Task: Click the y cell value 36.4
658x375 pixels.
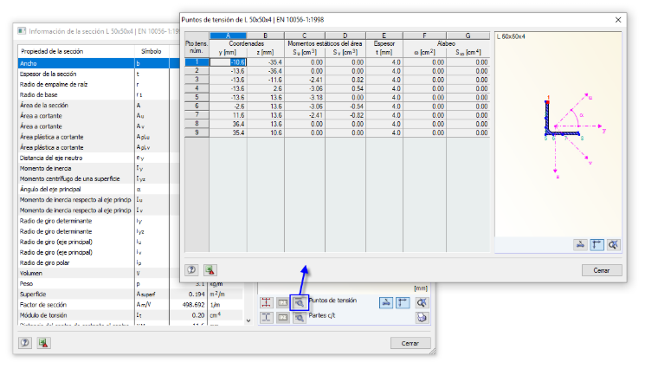Action: 228,124
